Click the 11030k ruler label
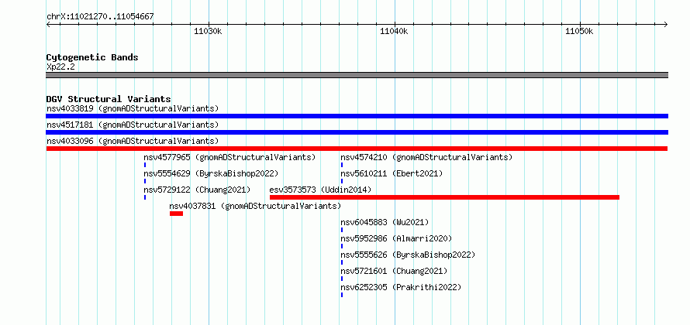Viewport: 690px width, 325px height. (x=208, y=31)
